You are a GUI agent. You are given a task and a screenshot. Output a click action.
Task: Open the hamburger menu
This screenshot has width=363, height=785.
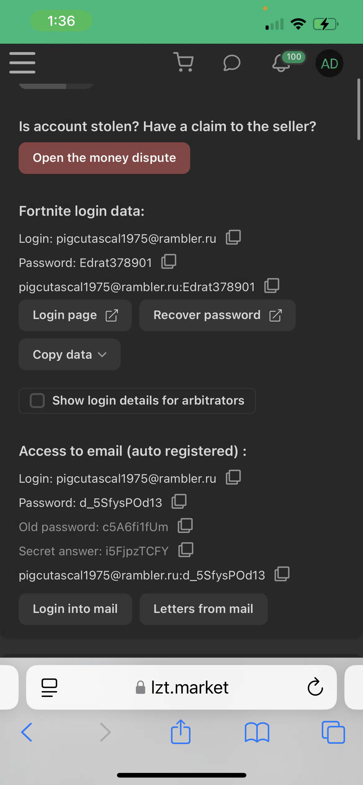[x=22, y=63]
